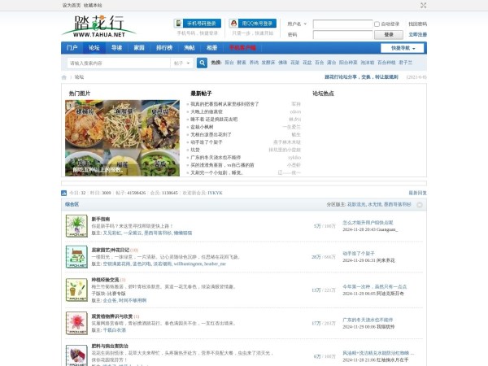Click the statistics chart icon beside 今日
488x366 pixels.
[65, 193]
